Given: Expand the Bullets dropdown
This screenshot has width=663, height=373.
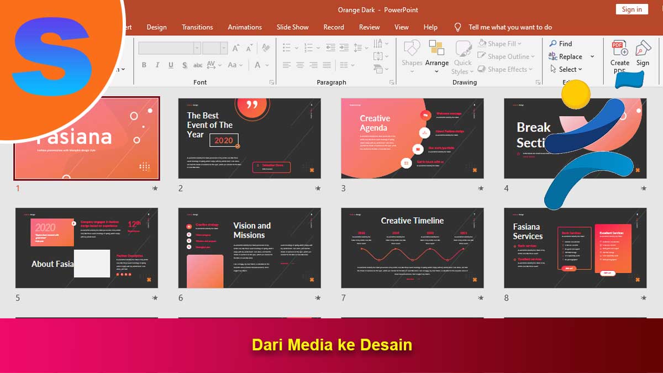Looking at the screenshot, I should click(296, 48).
